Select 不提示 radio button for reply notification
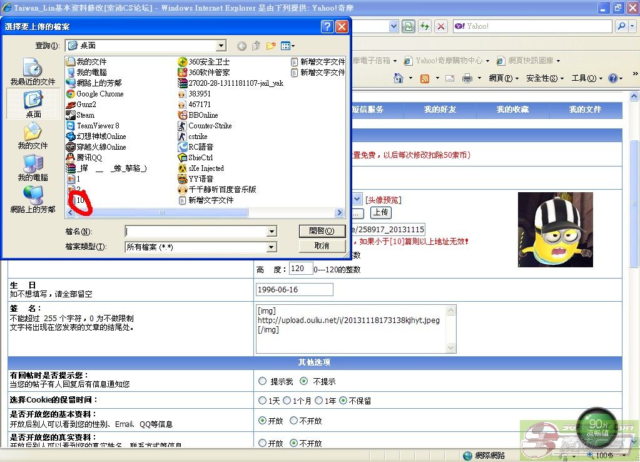The image size is (640, 462). point(304,381)
